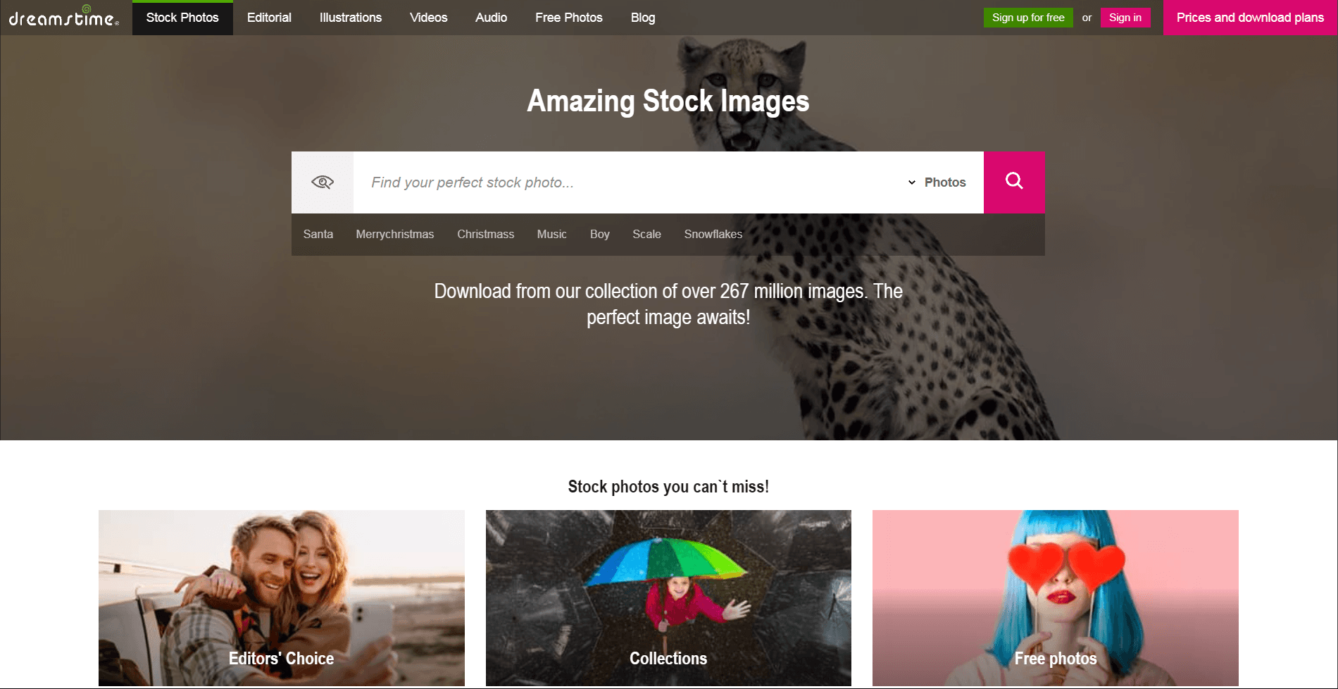Go to the Videos section
Viewport: 1338px width, 689px height.
[x=429, y=18]
